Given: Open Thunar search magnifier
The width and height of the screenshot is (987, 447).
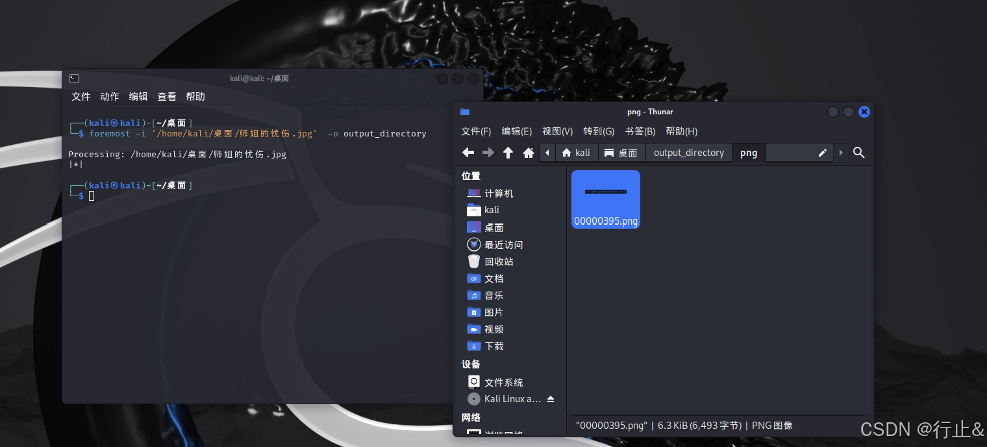Looking at the screenshot, I should coord(859,153).
